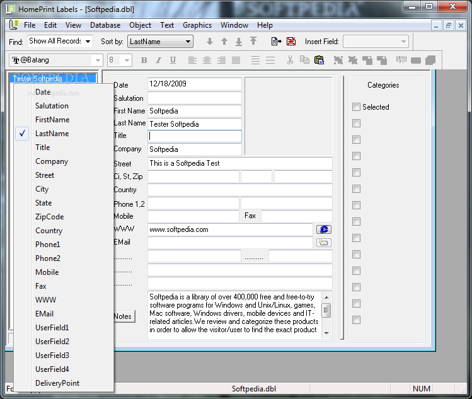The width and height of the screenshot is (472, 399).
Task: Click the empty Country input field
Action: pos(240,190)
